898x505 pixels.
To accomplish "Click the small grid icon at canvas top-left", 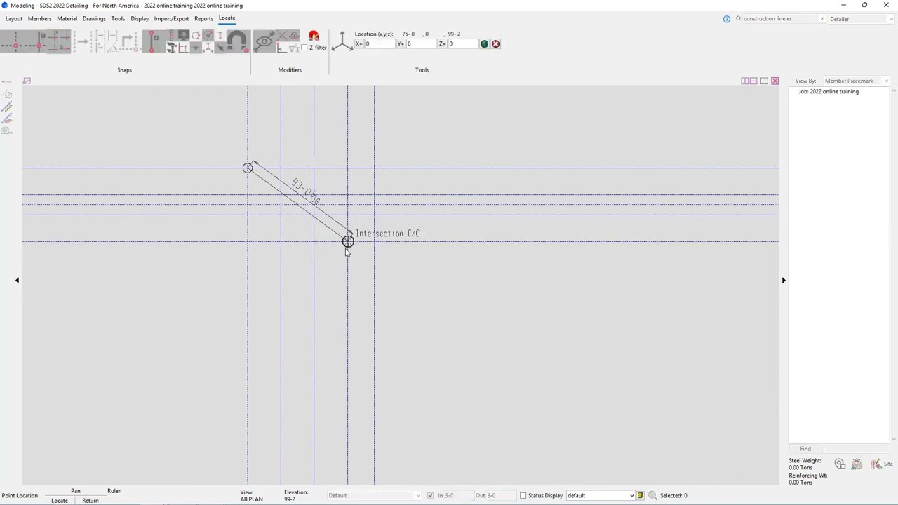I will (27, 81).
